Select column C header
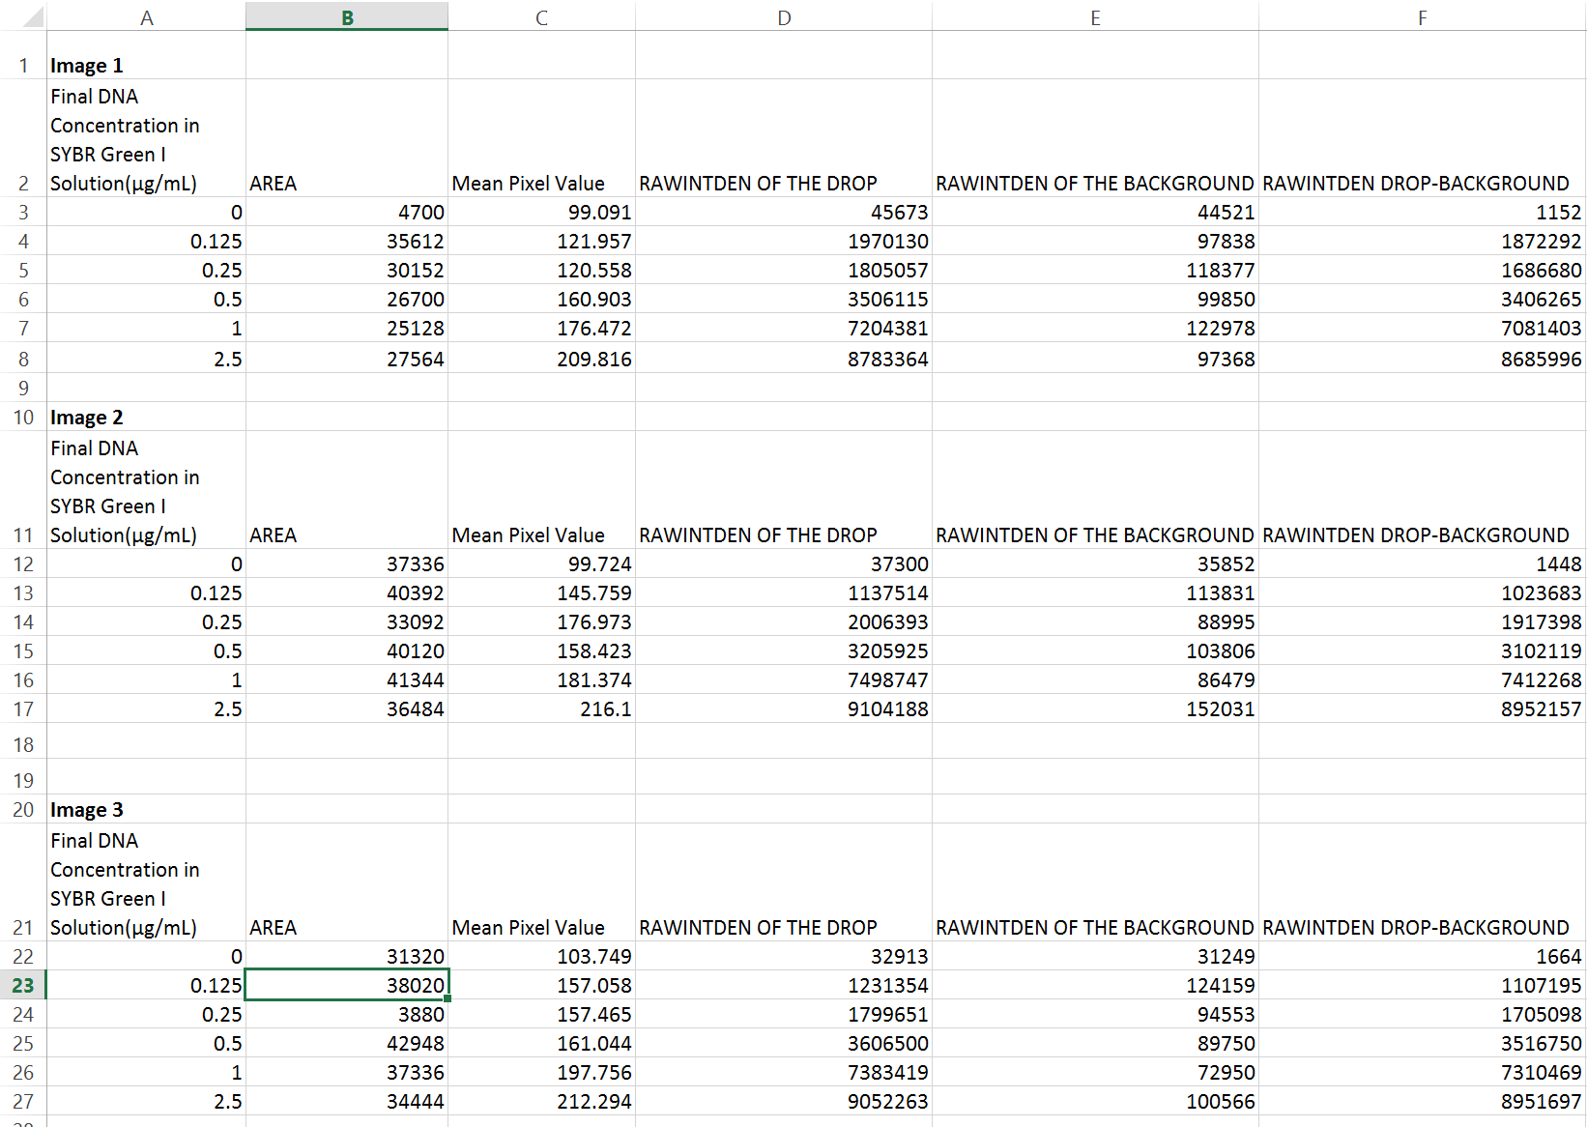 coord(541,17)
